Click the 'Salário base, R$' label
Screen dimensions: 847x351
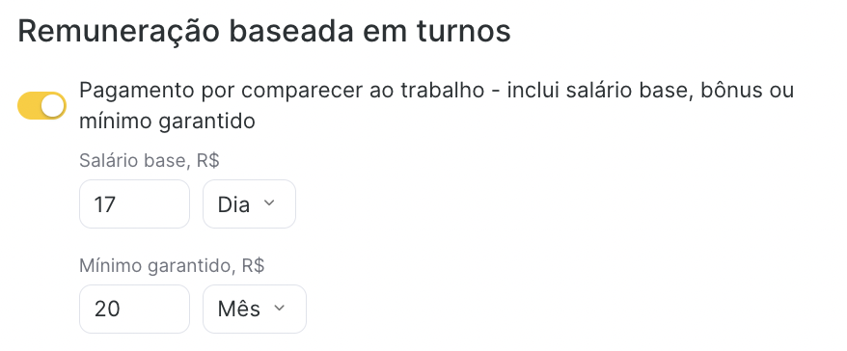click(150, 160)
